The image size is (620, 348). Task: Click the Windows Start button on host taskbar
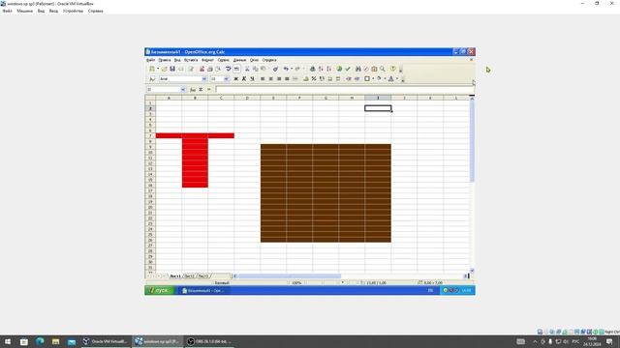click(x=8, y=341)
